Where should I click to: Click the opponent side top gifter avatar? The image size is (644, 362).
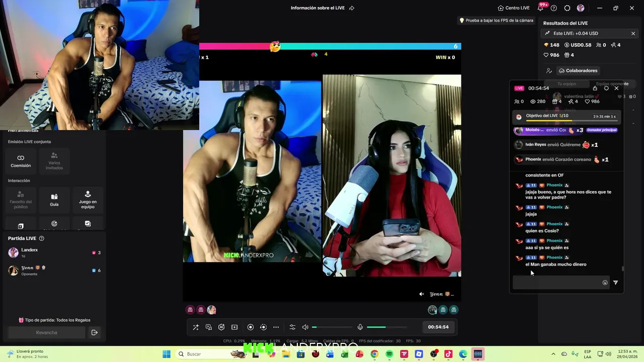(432, 310)
